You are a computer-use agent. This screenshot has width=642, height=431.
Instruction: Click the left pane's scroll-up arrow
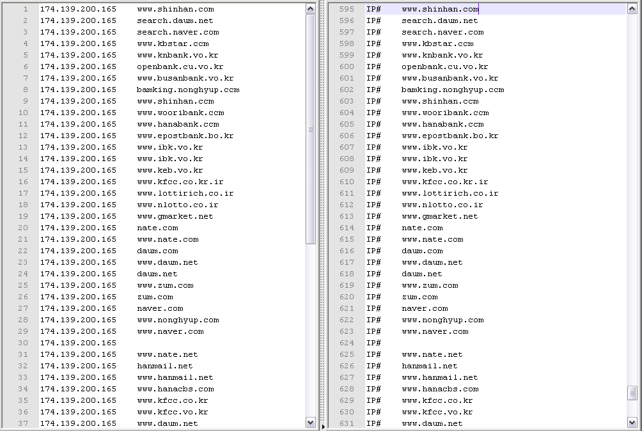click(310, 9)
